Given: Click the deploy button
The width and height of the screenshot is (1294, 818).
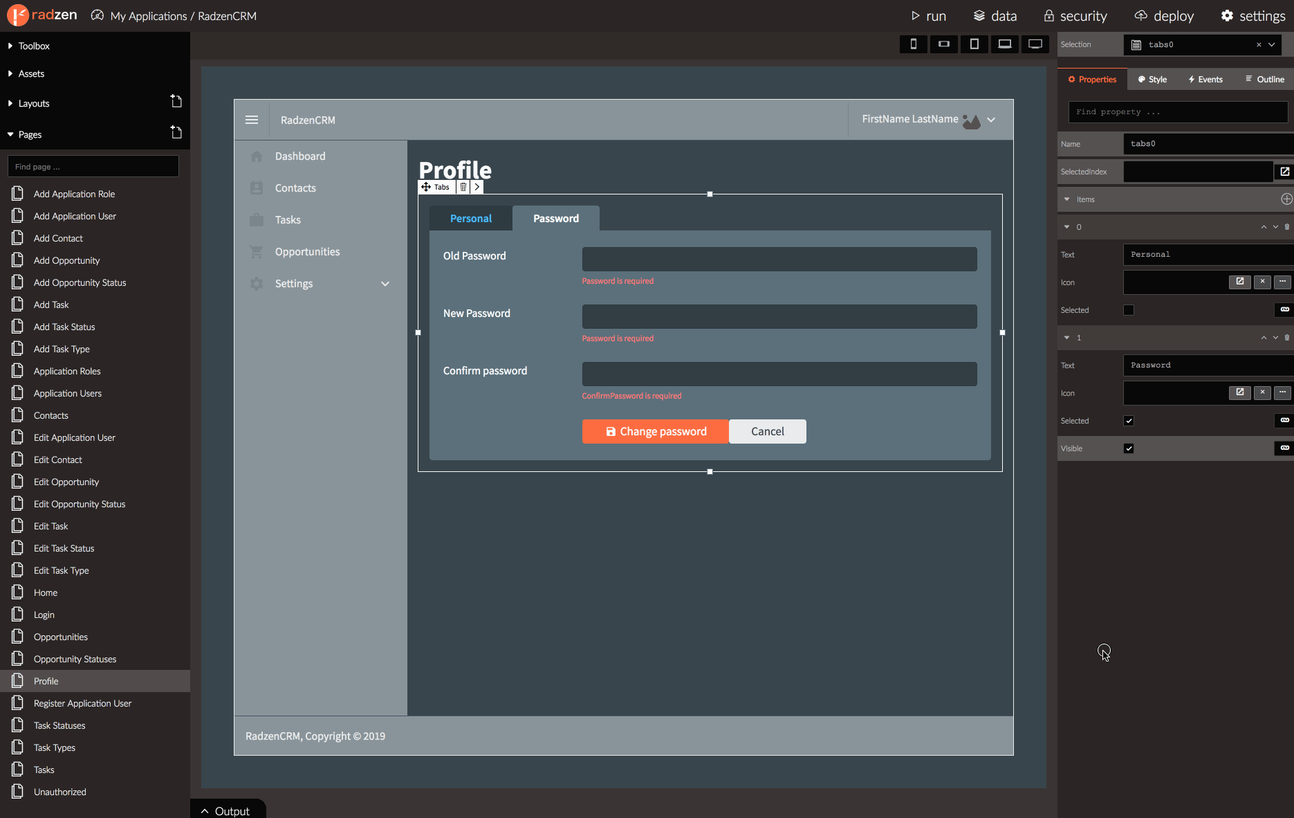Looking at the screenshot, I should point(1165,16).
